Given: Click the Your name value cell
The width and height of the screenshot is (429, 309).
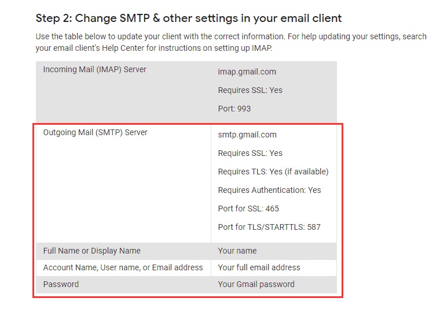Looking at the screenshot, I should tap(237, 251).
